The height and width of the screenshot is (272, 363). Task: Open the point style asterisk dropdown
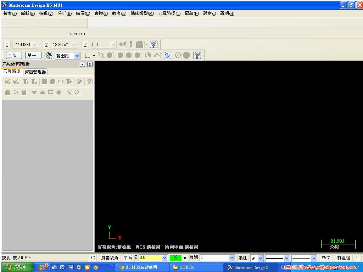260,258
